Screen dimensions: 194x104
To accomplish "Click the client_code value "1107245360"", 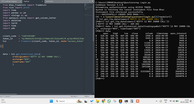I will [28, 36].
